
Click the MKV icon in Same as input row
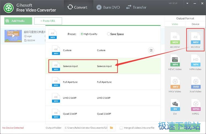[56, 66]
